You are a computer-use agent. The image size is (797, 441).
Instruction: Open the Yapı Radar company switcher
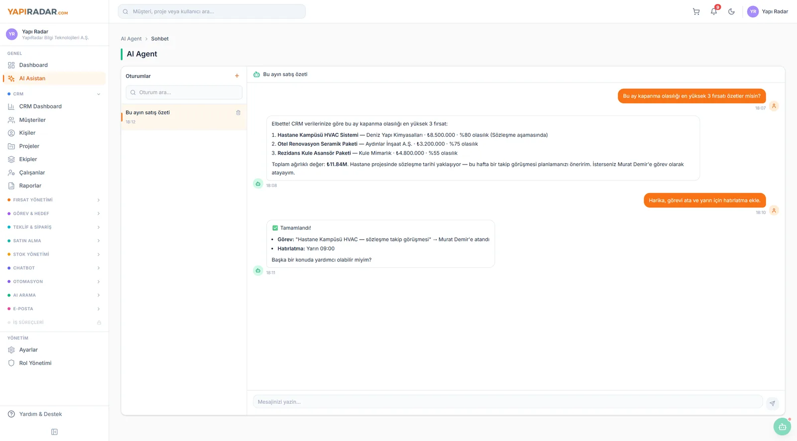[x=54, y=34]
